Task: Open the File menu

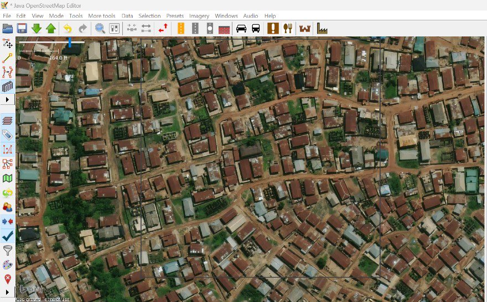Action: (x=7, y=16)
